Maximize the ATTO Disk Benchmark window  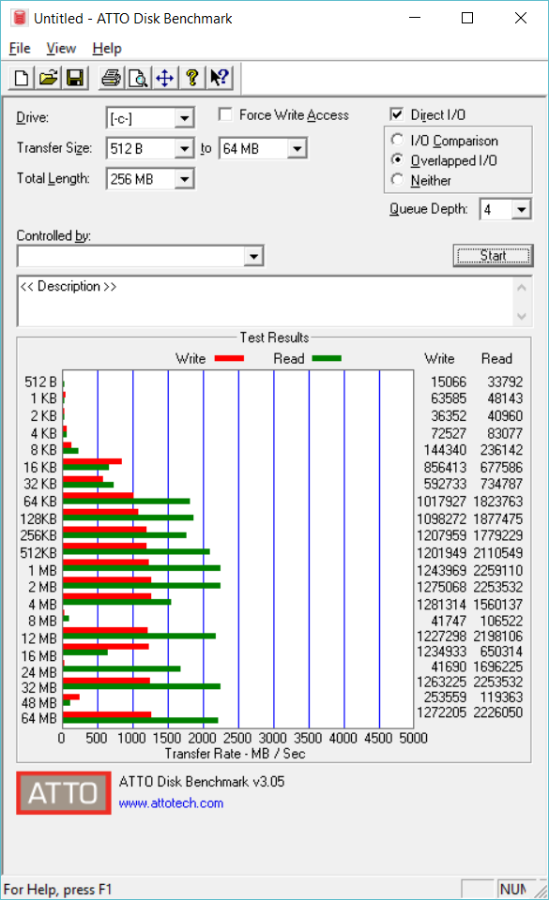467,18
